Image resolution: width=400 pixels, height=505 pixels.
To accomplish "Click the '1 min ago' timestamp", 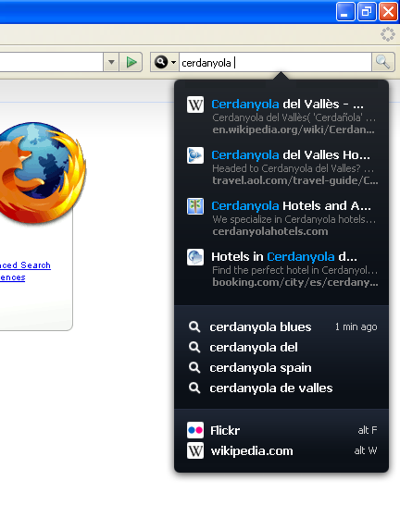I will 356,327.
